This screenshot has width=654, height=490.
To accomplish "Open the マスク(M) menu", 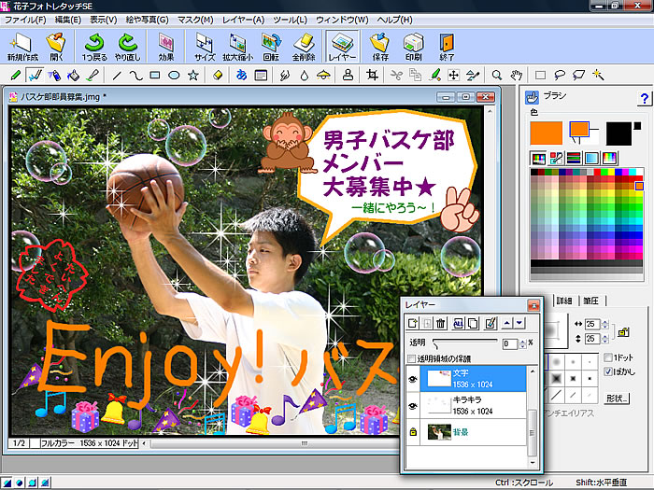I will click(195, 20).
